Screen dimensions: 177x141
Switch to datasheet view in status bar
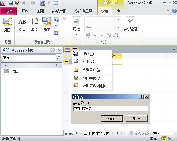click(164, 139)
